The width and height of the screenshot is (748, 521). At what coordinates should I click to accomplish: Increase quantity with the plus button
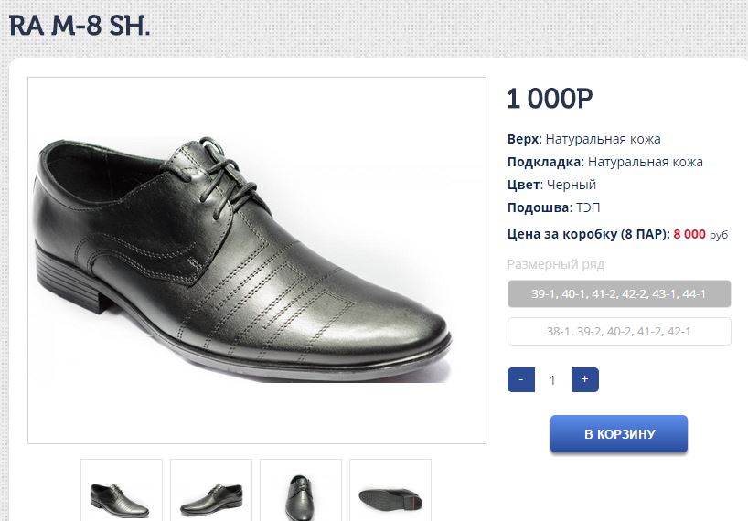pyautogui.click(x=584, y=379)
